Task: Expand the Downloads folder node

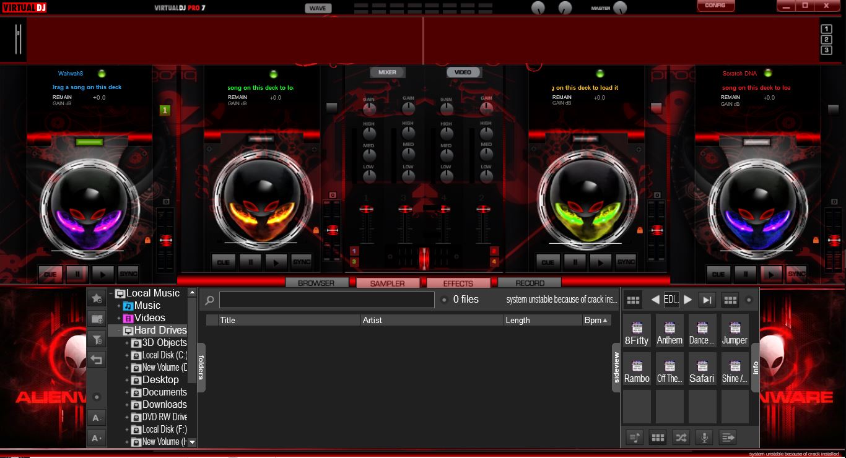Action: [127, 405]
